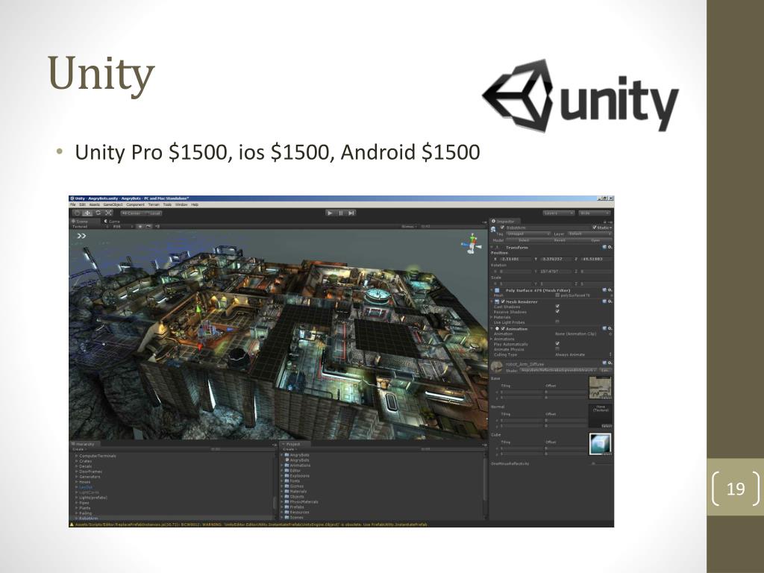764x573 pixels.
Task: Open Mesh Filter component settings gear
Action: click(x=610, y=290)
